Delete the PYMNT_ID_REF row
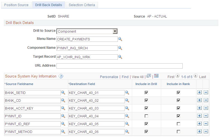The image size is (219, 138). pyautogui.click(x=206, y=124)
